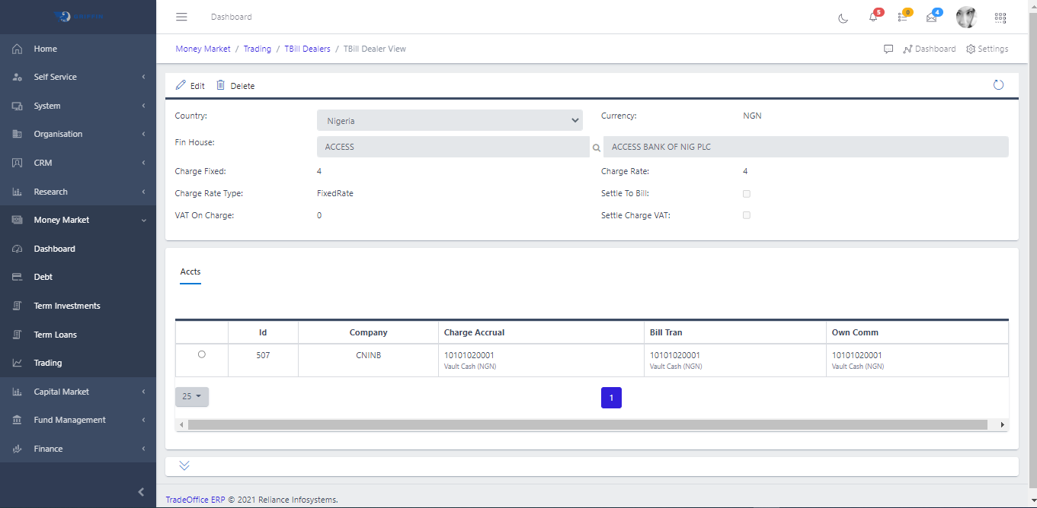The height and width of the screenshot is (508, 1037).
Task: Click the Edit button
Action: (x=190, y=86)
